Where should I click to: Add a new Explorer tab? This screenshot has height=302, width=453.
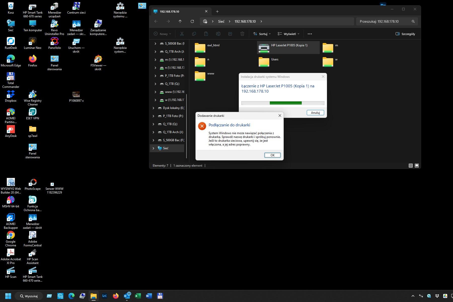coord(217,11)
